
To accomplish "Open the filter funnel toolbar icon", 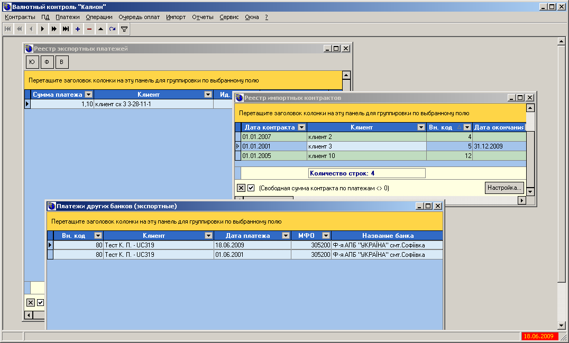I will 124,29.
